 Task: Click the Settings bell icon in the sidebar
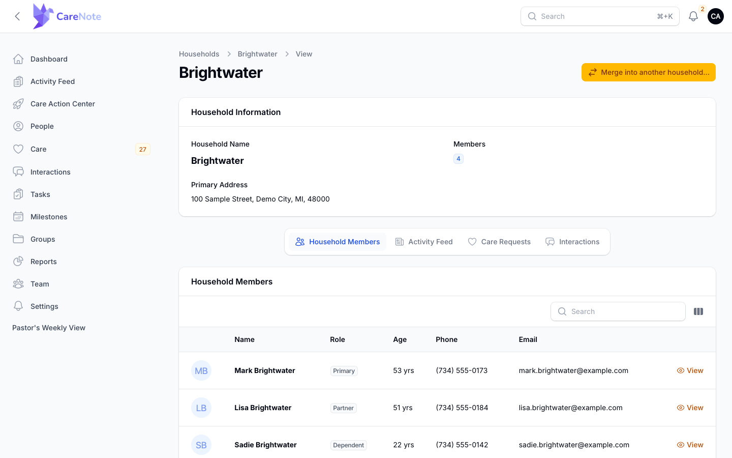click(18, 306)
